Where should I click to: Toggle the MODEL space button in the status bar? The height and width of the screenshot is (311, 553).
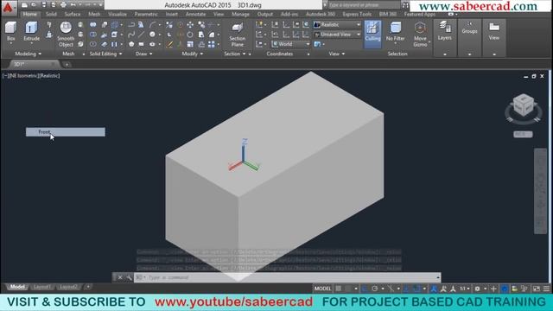click(x=322, y=289)
